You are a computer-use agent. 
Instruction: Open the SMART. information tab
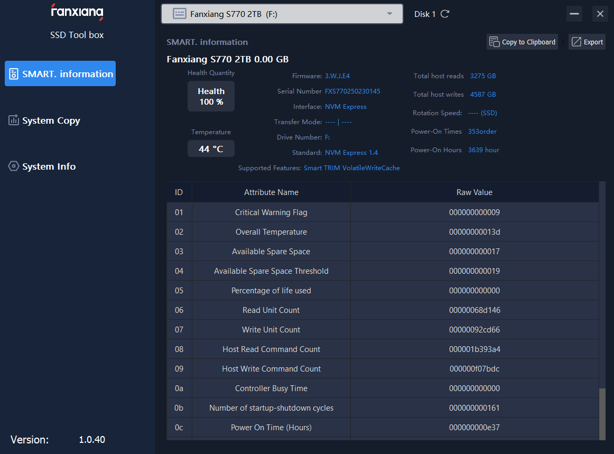[60, 73]
